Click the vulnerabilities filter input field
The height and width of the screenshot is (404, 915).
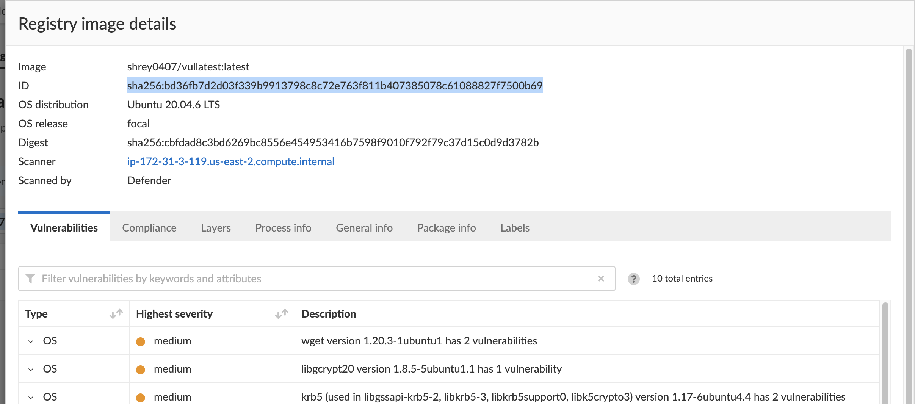[265, 279]
